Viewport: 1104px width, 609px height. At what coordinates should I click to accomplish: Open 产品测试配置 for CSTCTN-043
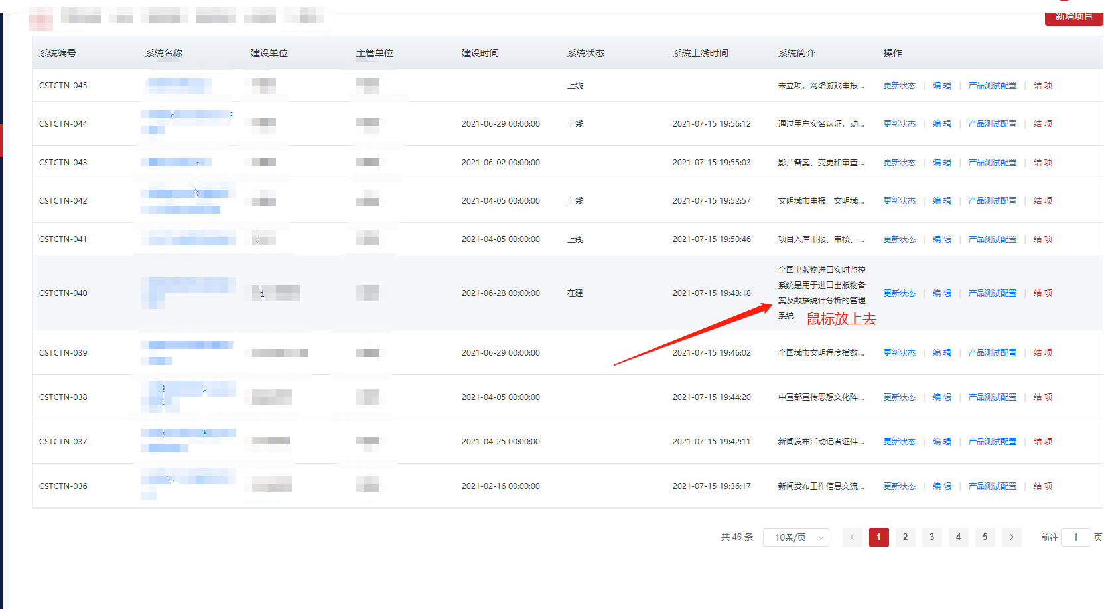tap(992, 163)
